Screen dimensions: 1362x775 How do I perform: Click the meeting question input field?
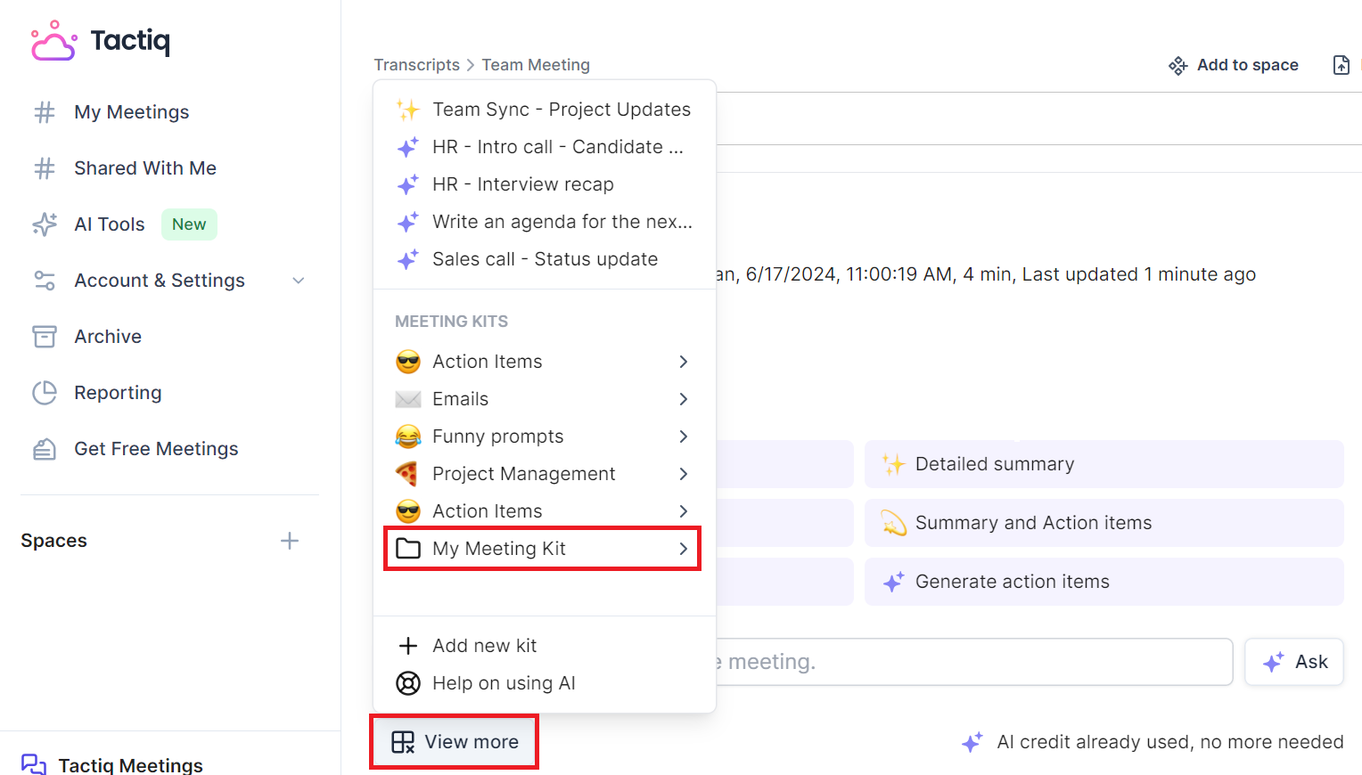(974, 662)
